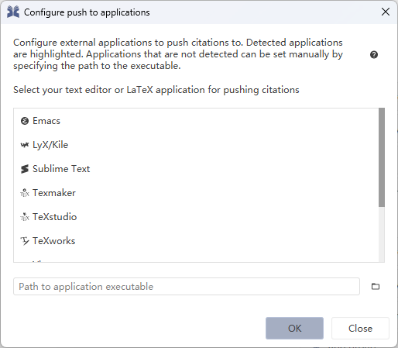Select the Texmaker list entry
Screen dimensions: 398x348
[196, 193]
